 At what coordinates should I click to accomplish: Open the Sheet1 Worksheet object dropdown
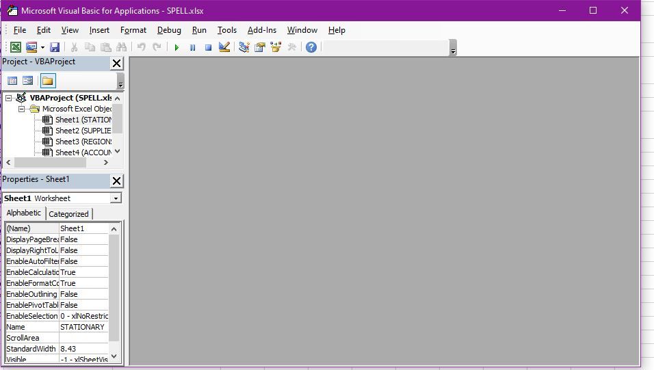(x=116, y=198)
